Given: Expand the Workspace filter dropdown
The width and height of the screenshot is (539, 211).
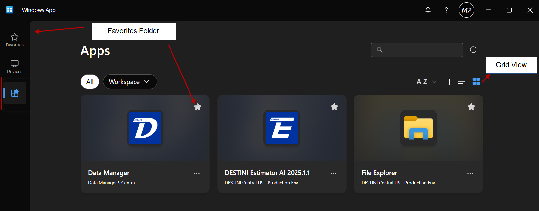Looking at the screenshot, I should coord(130,82).
